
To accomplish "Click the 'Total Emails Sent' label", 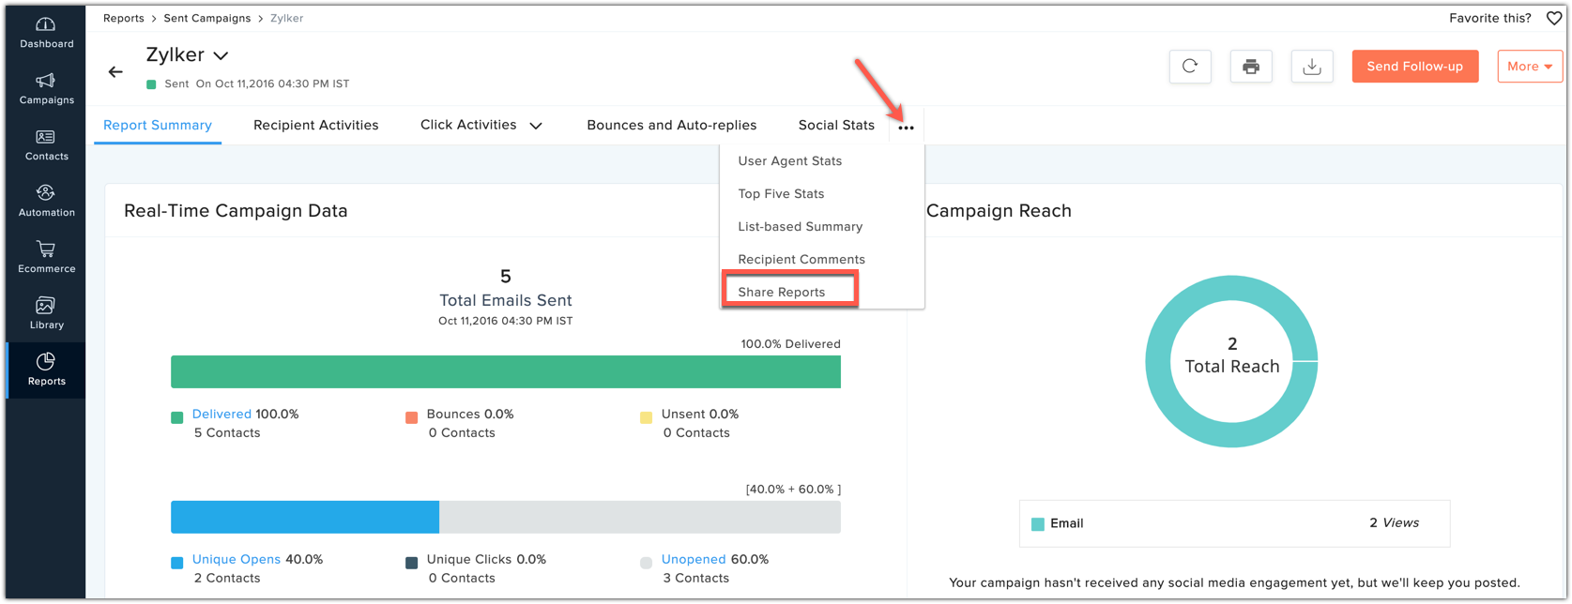I will pos(506,300).
